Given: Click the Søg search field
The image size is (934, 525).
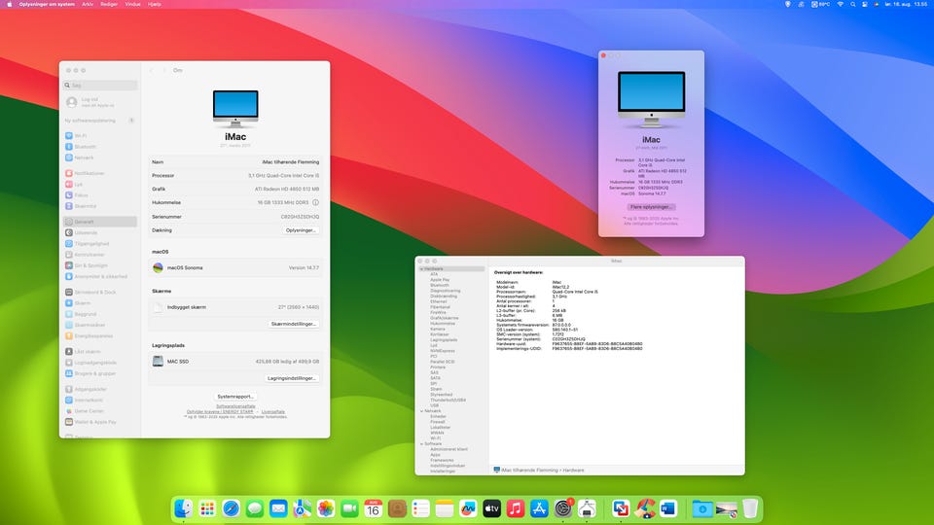Looking at the screenshot, I should pos(101,85).
